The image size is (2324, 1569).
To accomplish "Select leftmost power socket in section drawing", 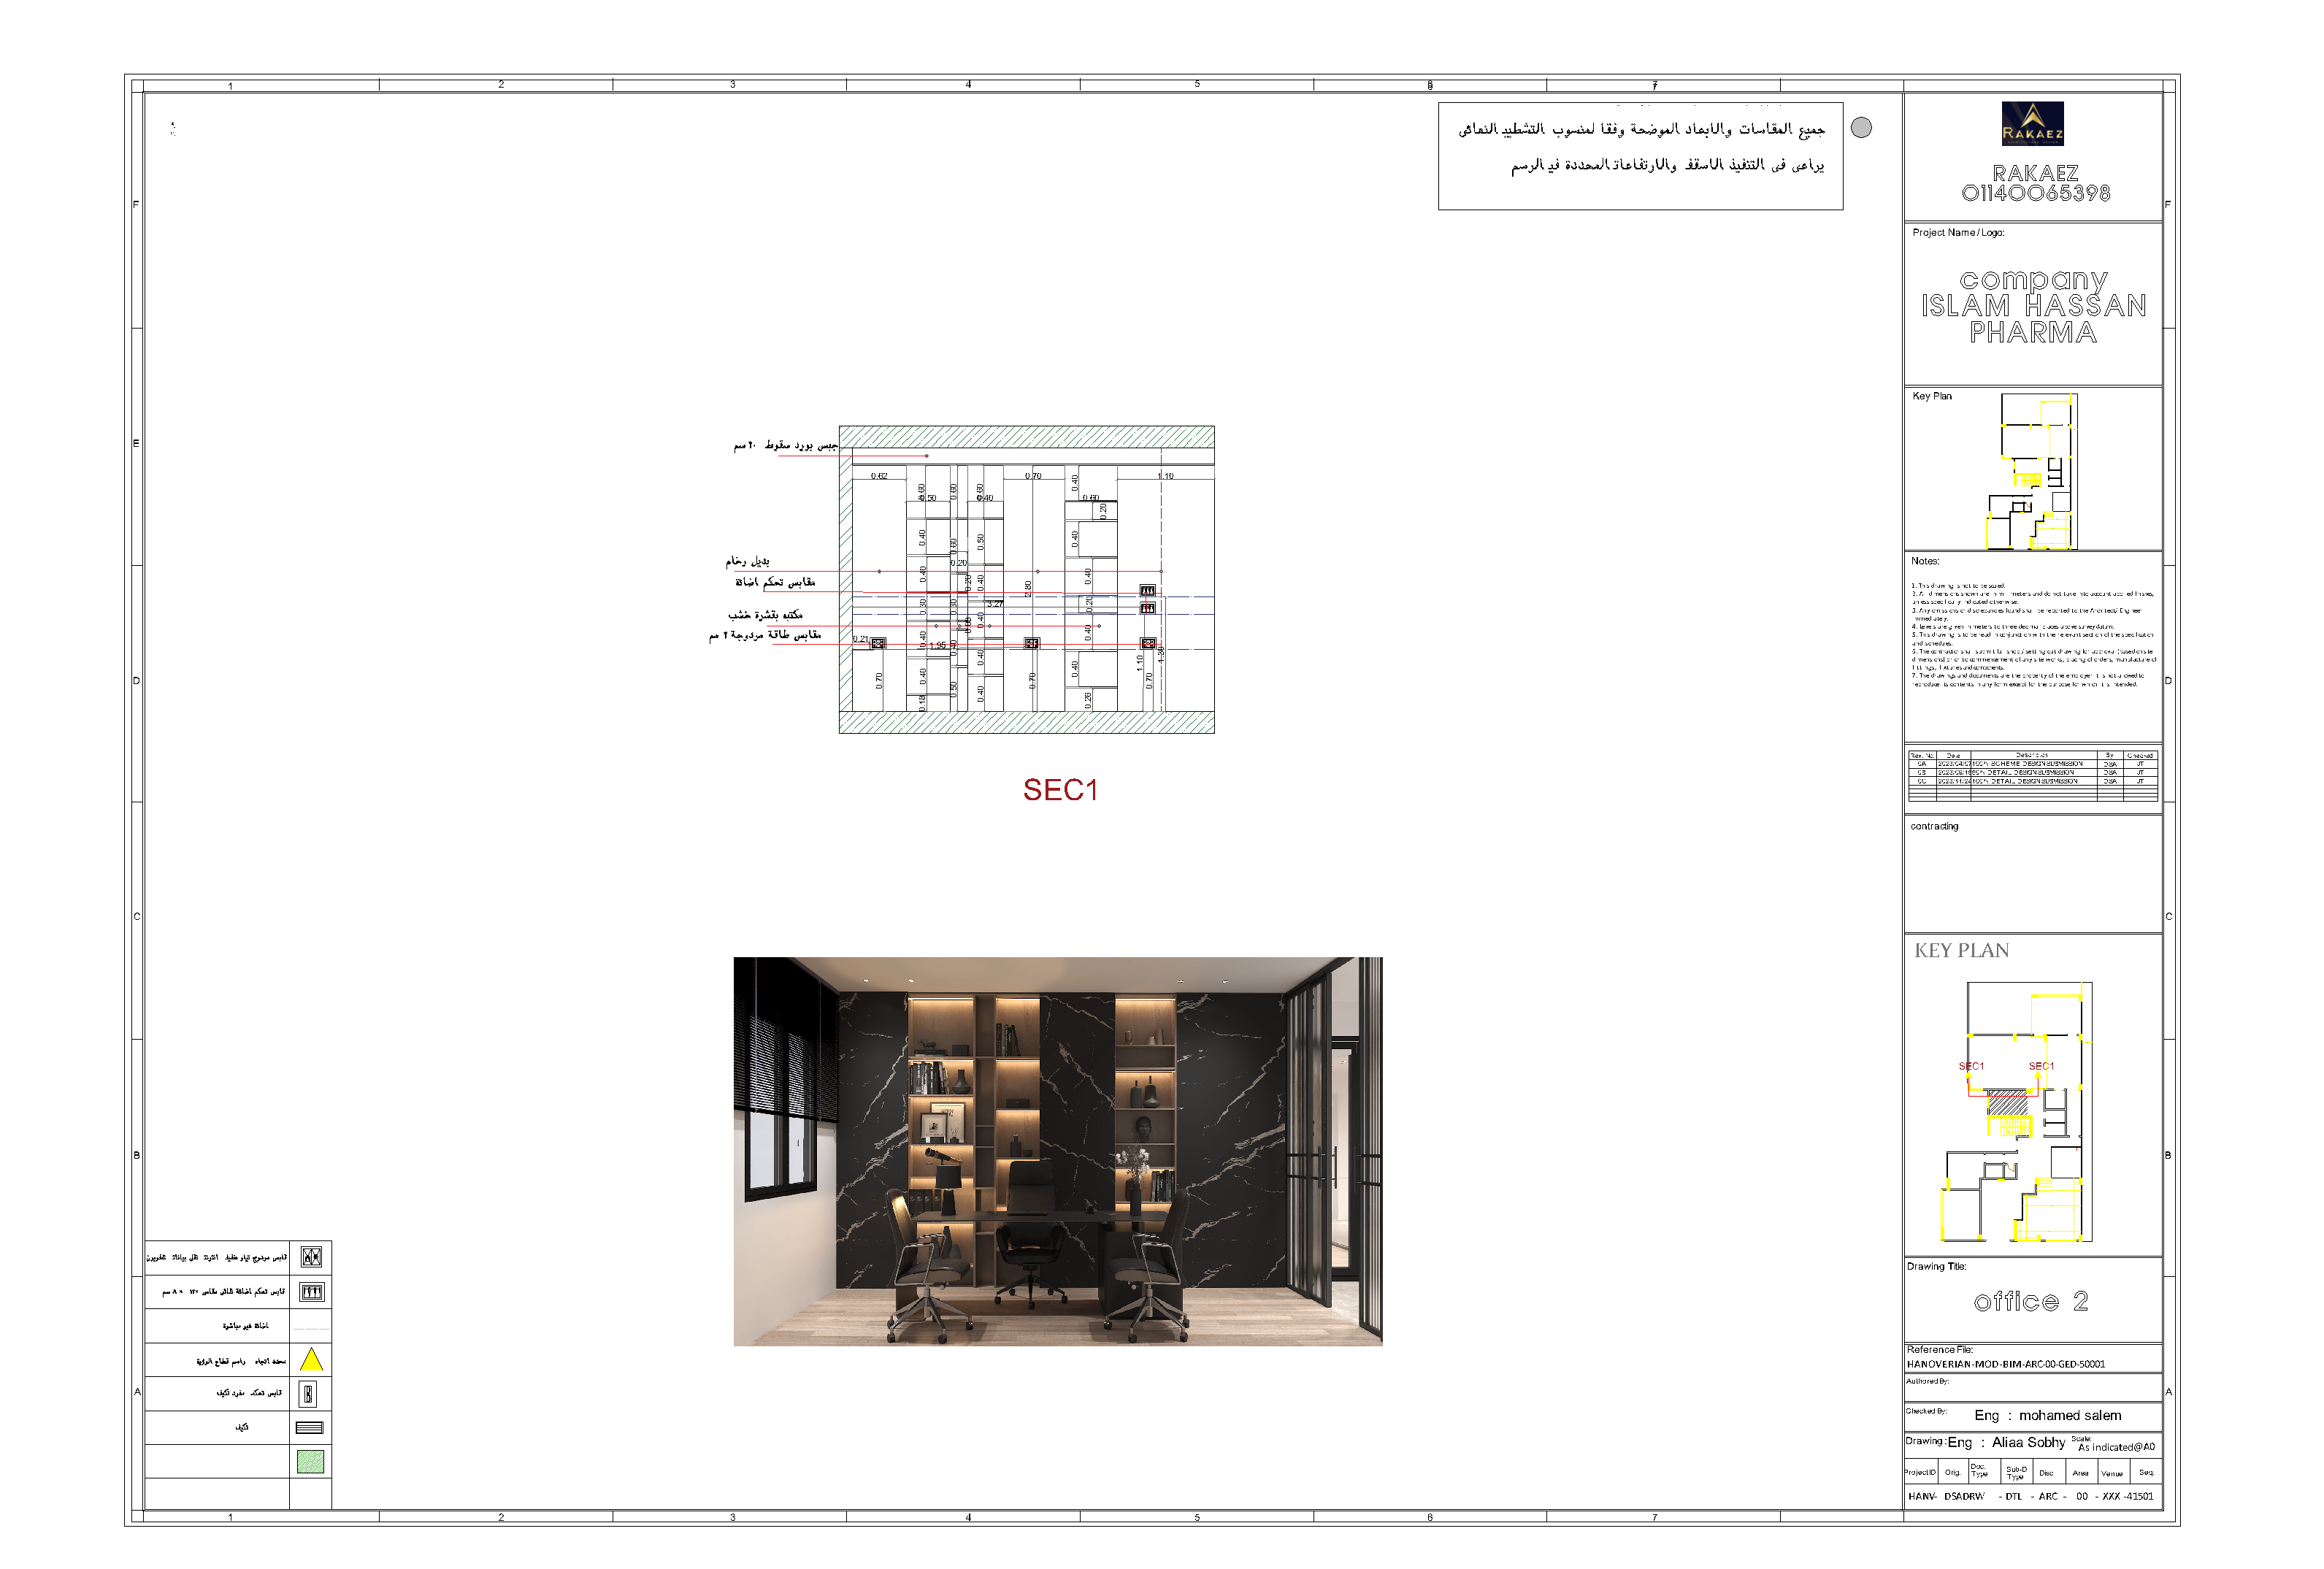I will tap(878, 644).
